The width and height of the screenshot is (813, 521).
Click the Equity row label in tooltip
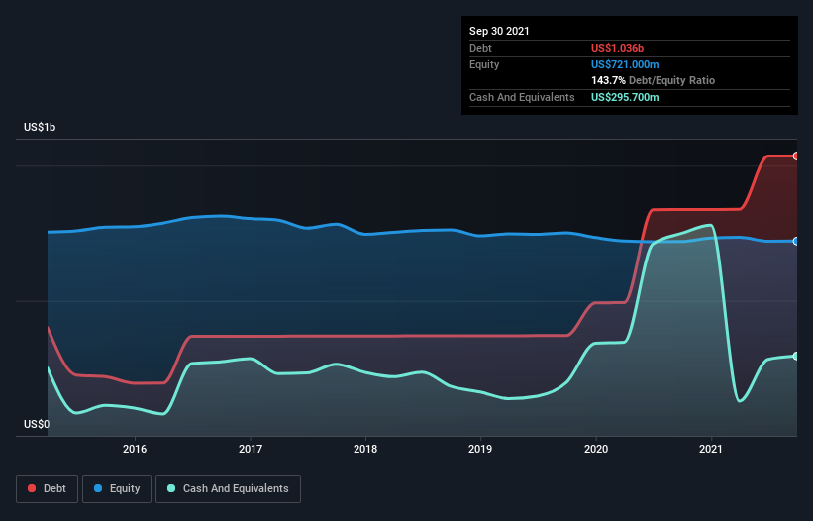pyautogui.click(x=484, y=64)
